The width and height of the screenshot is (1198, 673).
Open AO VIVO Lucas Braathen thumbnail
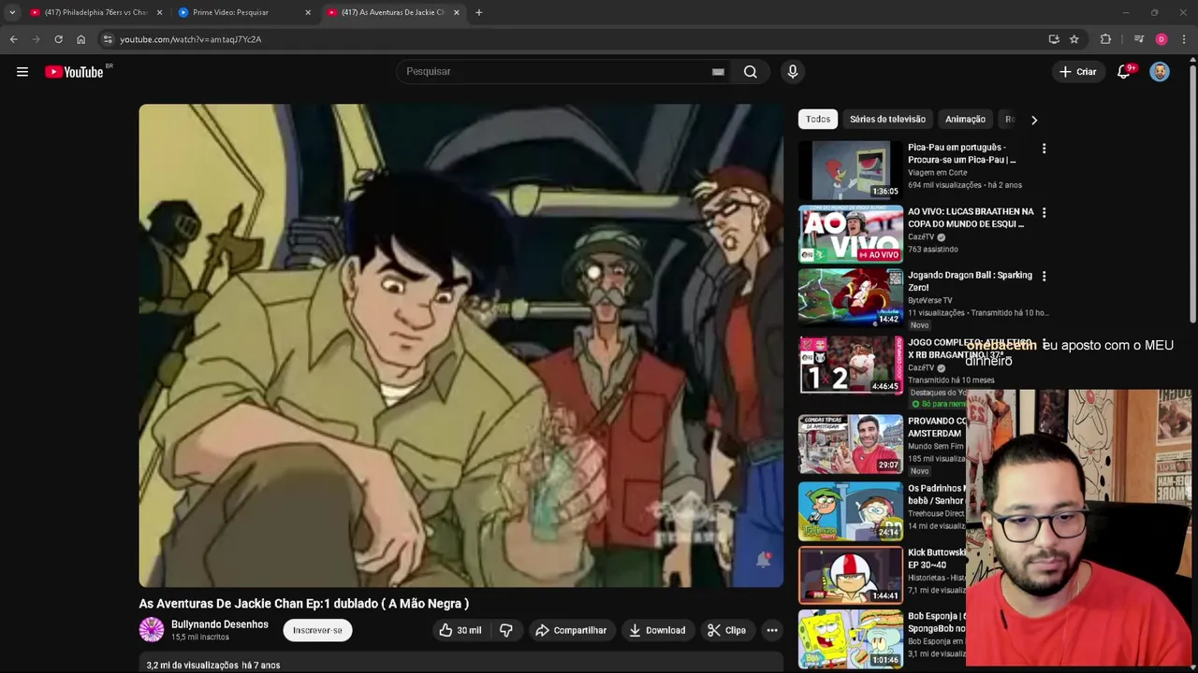tap(851, 234)
